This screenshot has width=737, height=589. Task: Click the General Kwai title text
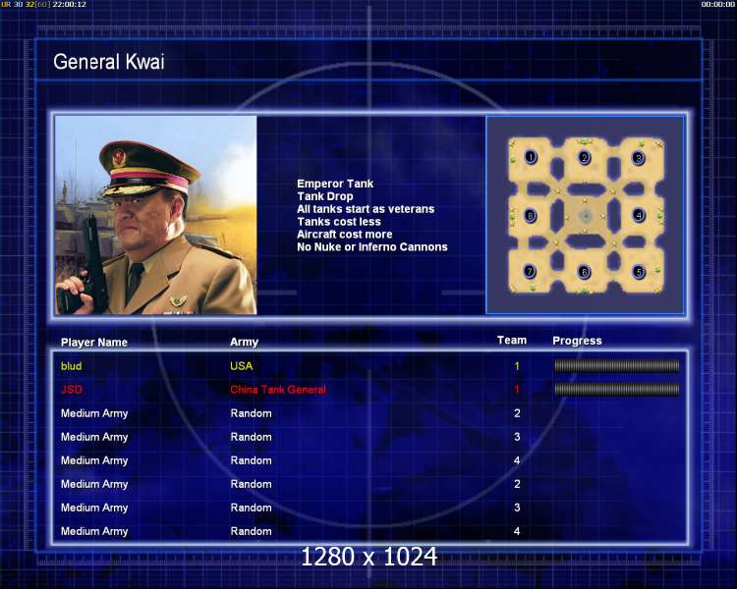pos(108,62)
